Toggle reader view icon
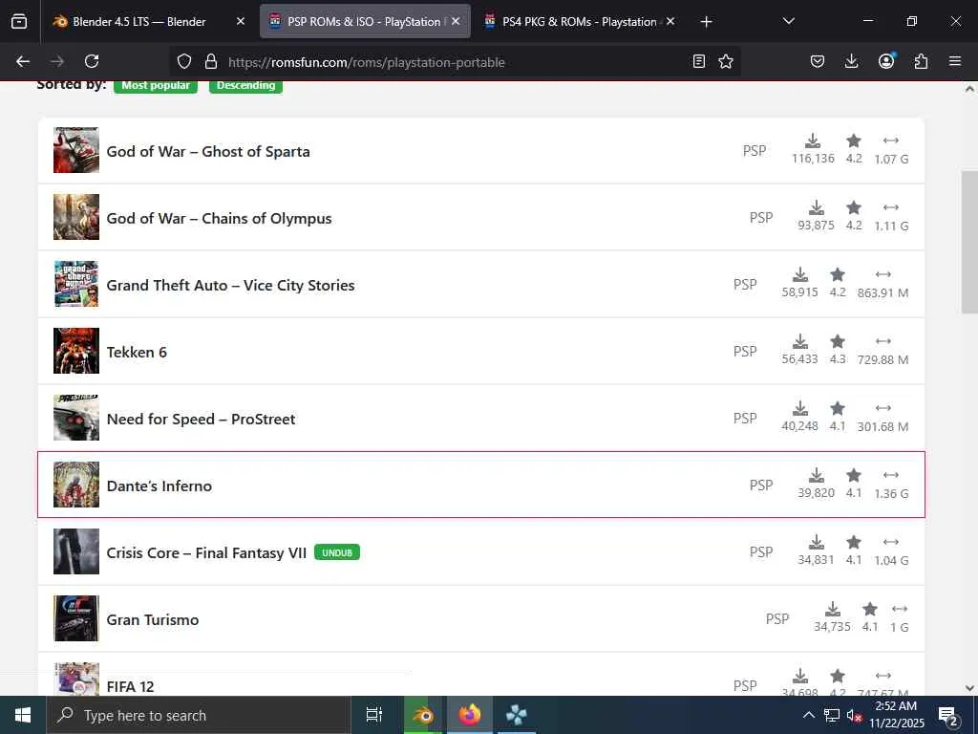This screenshot has width=978, height=734. pos(699,61)
